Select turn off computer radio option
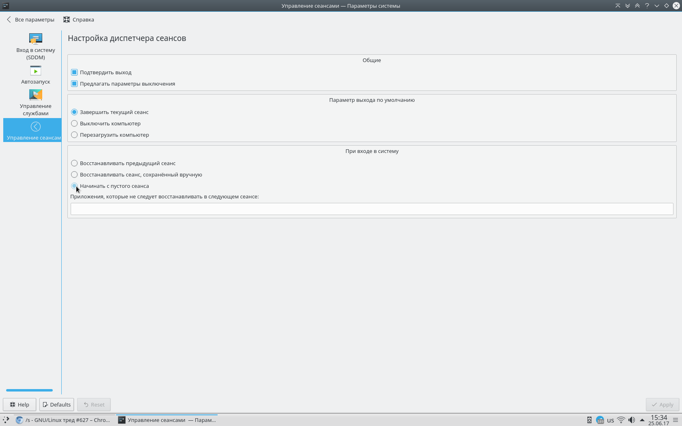 74,123
